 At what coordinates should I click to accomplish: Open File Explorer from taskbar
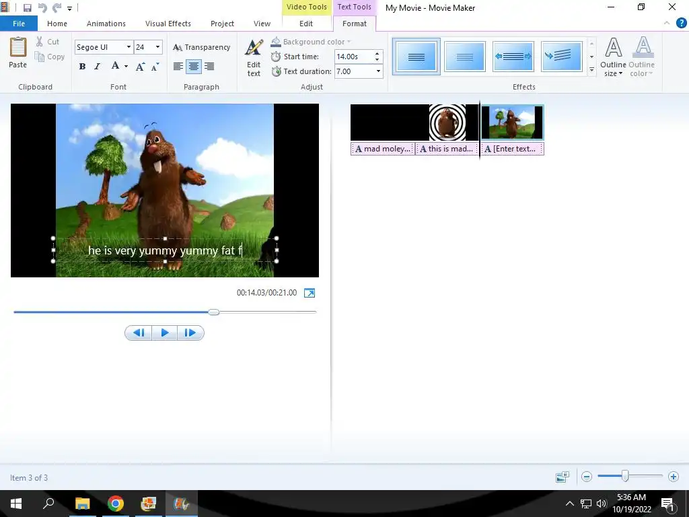[x=83, y=504]
